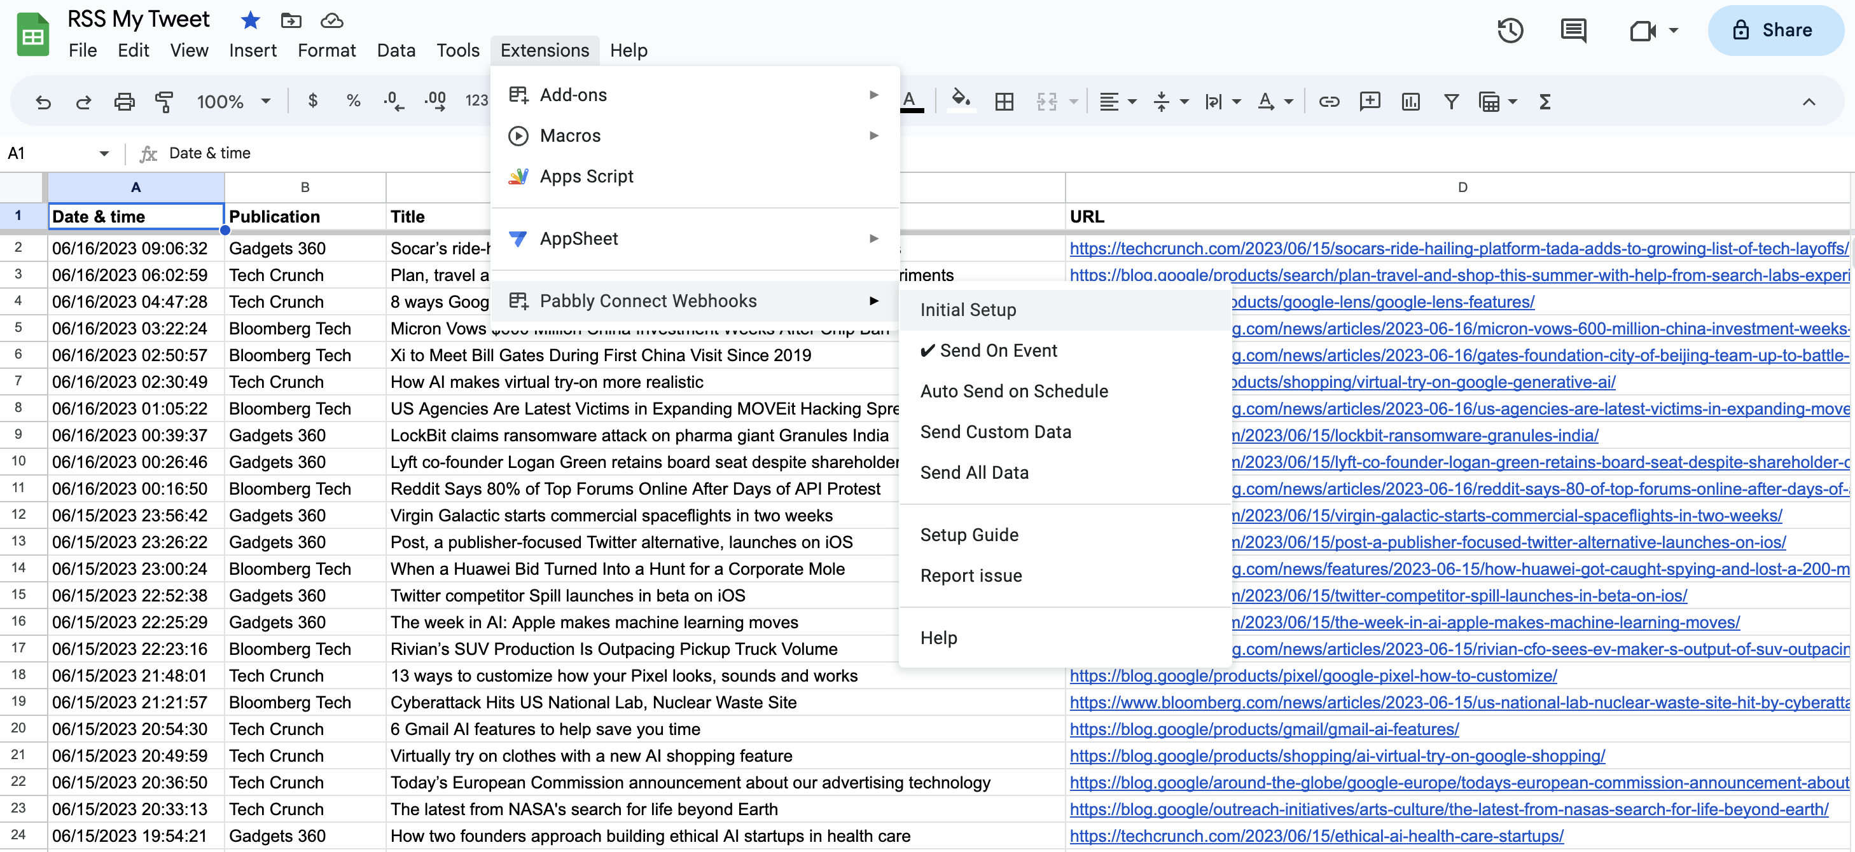Click the Publication header cell
Image resolution: width=1855 pixels, height=852 pixels.
pyautogui.click(x=305, y=217)
